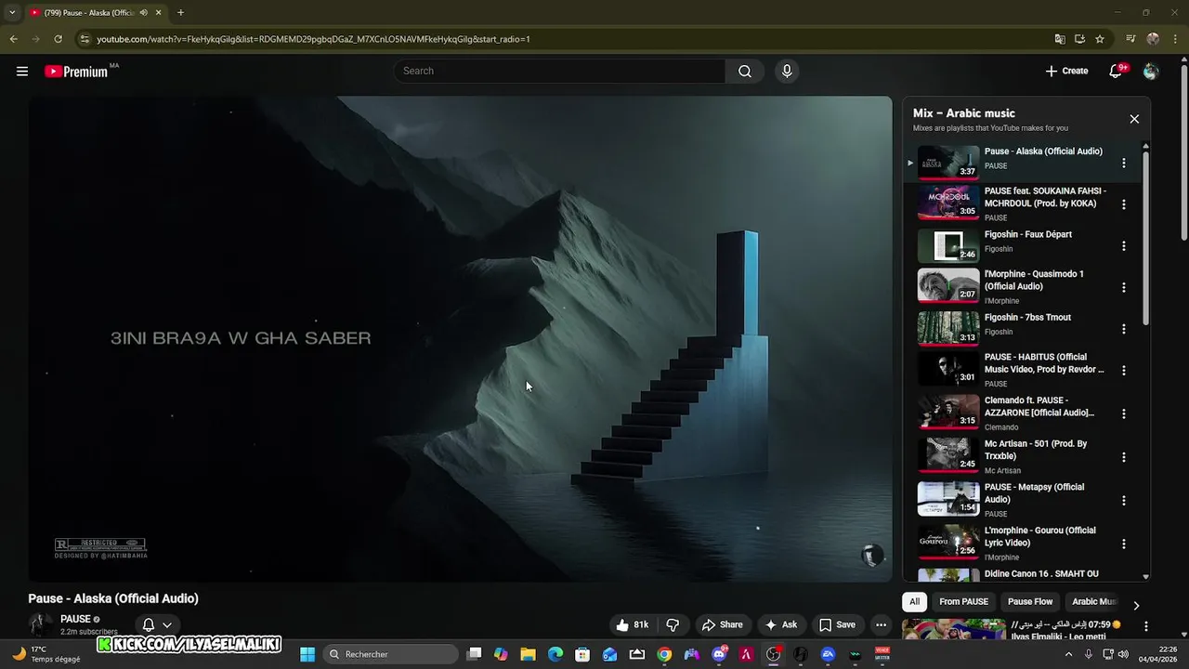Mute the tab audio speaker icon
Viewport: 1189px width, 669px height.
pyautogui.click(x=144, y=12)
